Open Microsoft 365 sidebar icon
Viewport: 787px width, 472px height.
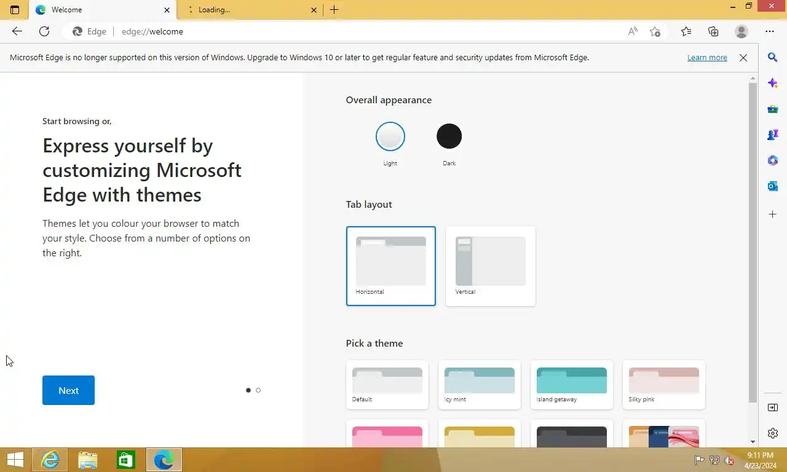click(773, 160)
